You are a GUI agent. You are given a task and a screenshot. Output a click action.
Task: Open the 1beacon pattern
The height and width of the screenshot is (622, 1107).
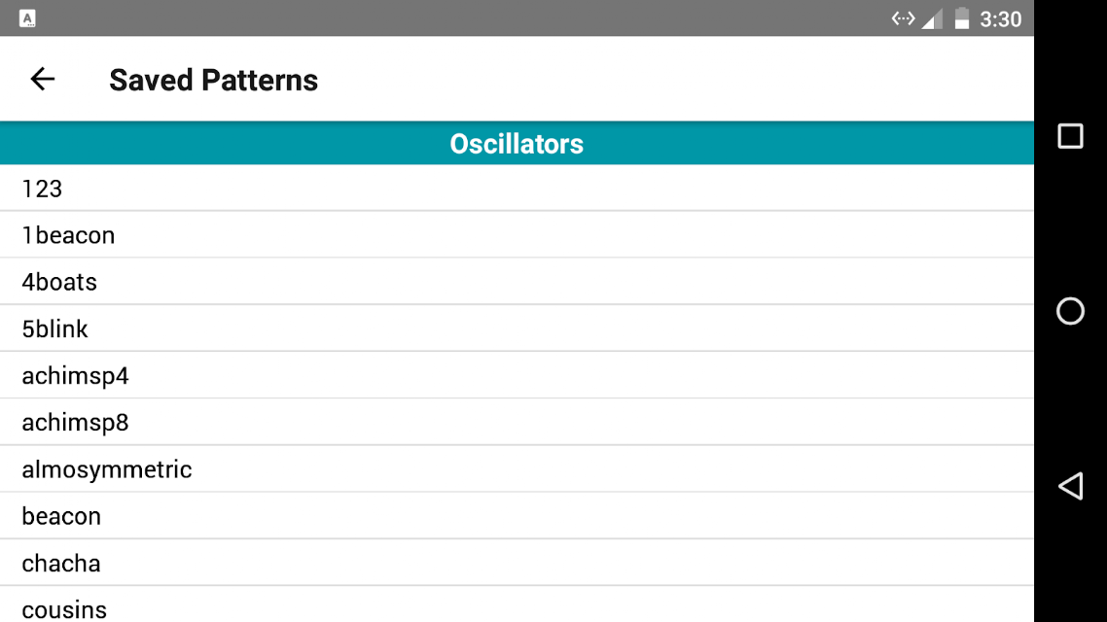tap(517, 235)
